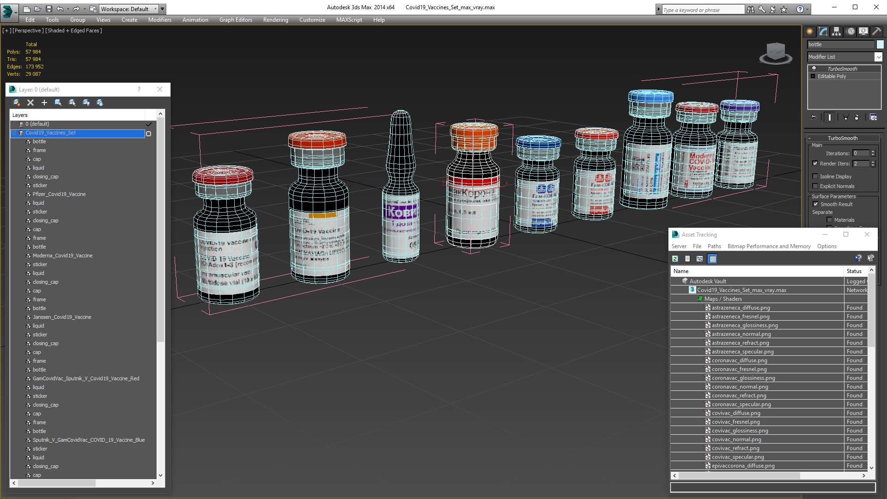Click Refresh icon in Asset Tracking
Viewport: 887px width, 499px height.
[675, 259]
